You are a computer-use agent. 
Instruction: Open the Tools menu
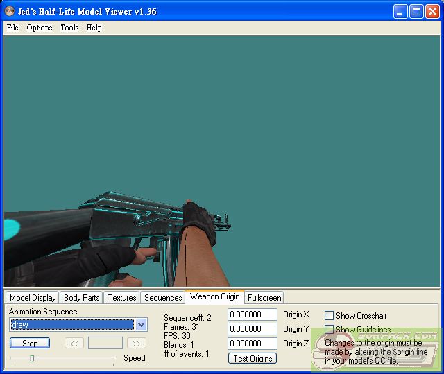tap(69, 28)
